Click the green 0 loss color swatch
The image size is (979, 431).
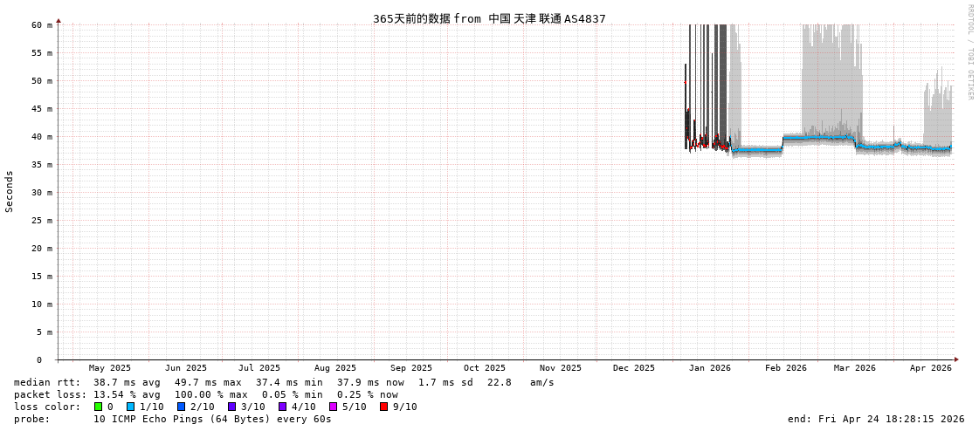98,407
